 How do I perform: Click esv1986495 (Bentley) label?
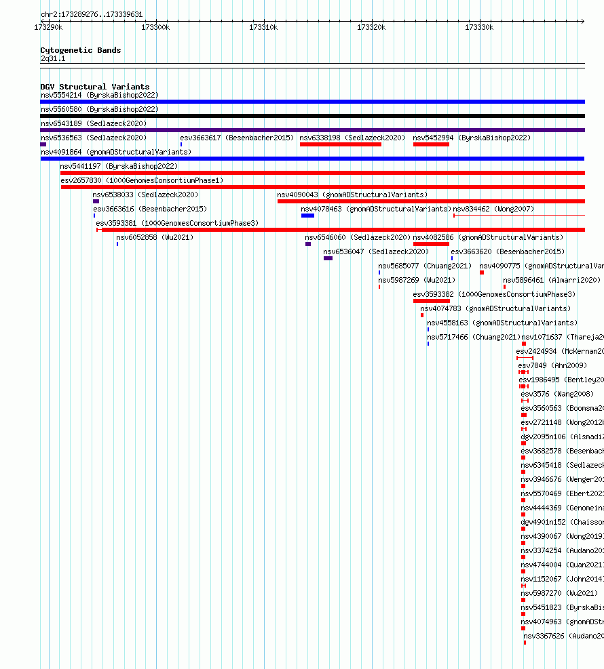coord(561,380)
